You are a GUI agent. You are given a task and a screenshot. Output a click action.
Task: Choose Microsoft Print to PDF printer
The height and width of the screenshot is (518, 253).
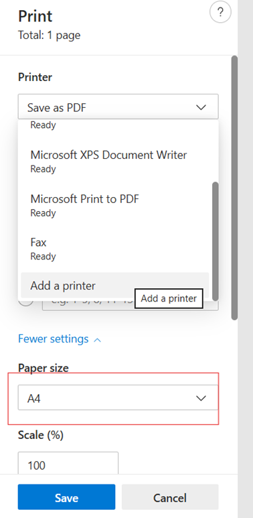click(115, 206)
